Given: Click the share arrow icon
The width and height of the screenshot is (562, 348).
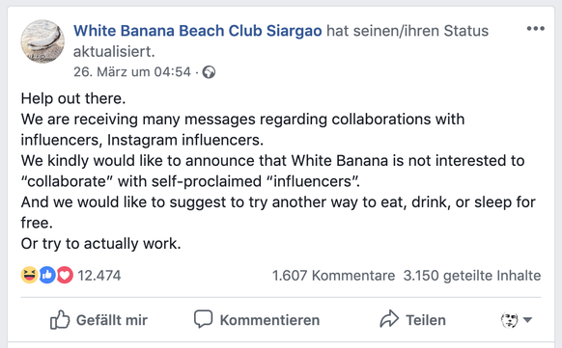Looking at the screenshot, I should (389, 319).
